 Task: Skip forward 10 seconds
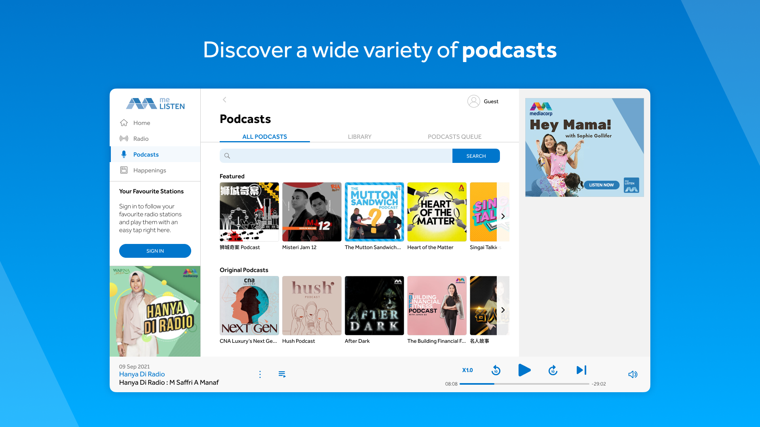click(x=553, y=370)
